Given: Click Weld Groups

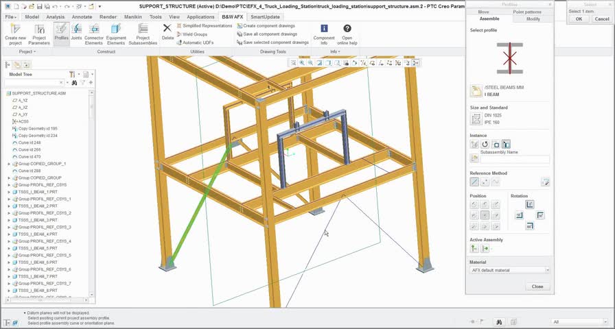Looking at the screenshot, I should coord(192,34).
